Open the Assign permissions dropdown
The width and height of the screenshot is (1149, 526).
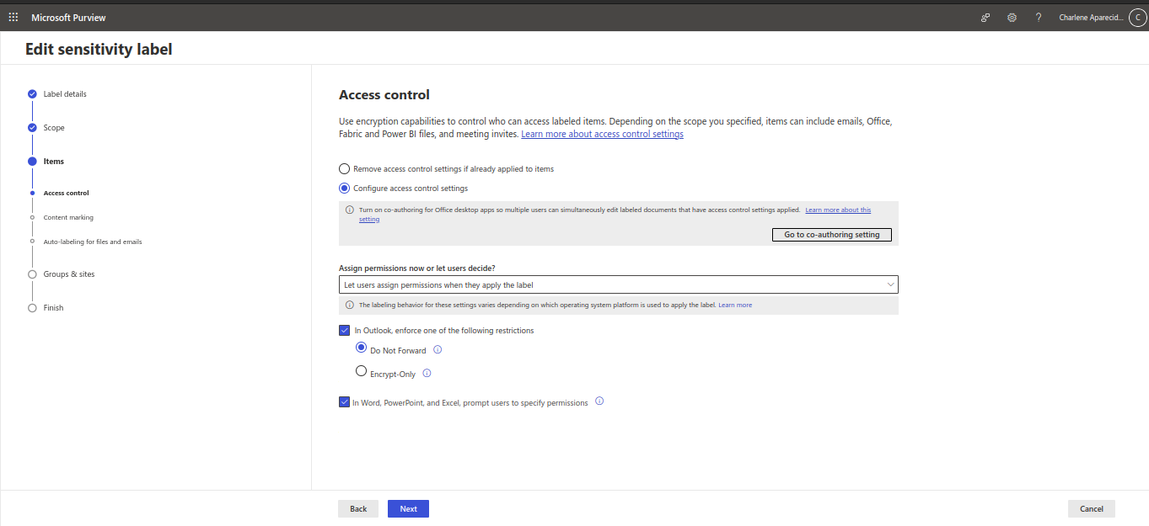point(618,284)
